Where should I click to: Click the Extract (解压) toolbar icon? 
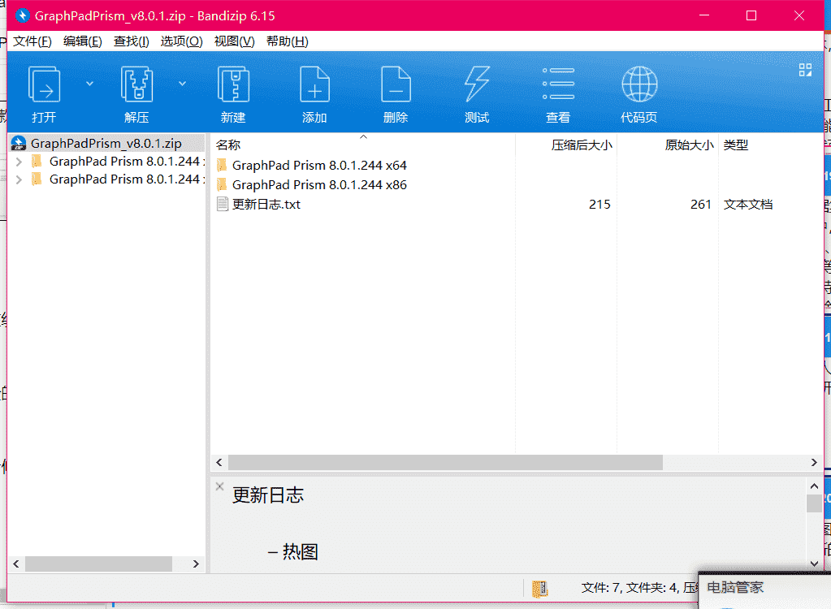click(x=136, y=84)
